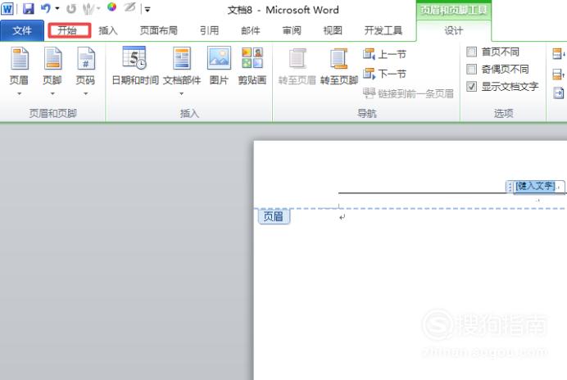567x380 pixels.
Task: Enable 奇偶页不同 checkbox
Action: pos(471,69)
